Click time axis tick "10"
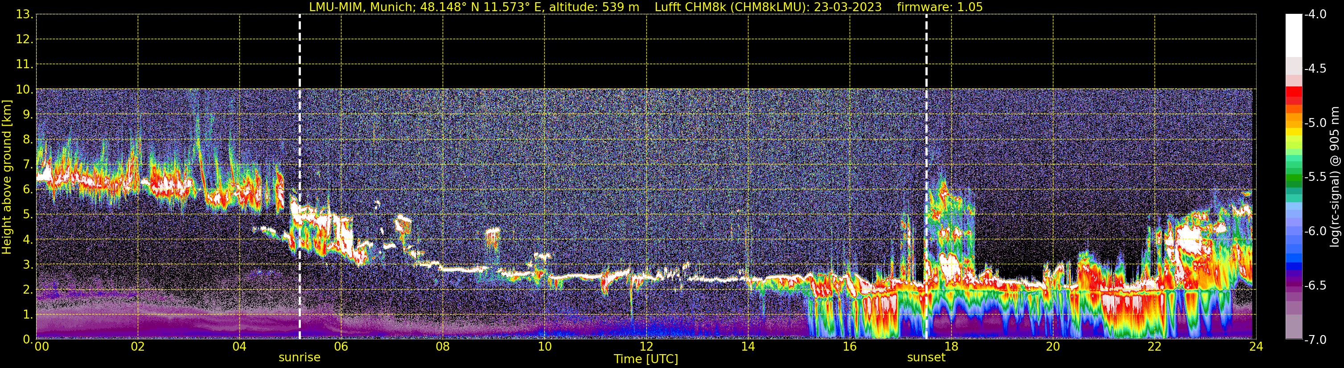The image size is (1344, 368). tap(545, 347)
